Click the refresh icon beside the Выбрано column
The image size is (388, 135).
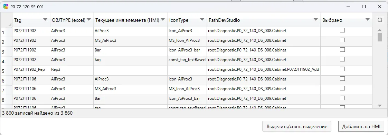tap(380, 20)
